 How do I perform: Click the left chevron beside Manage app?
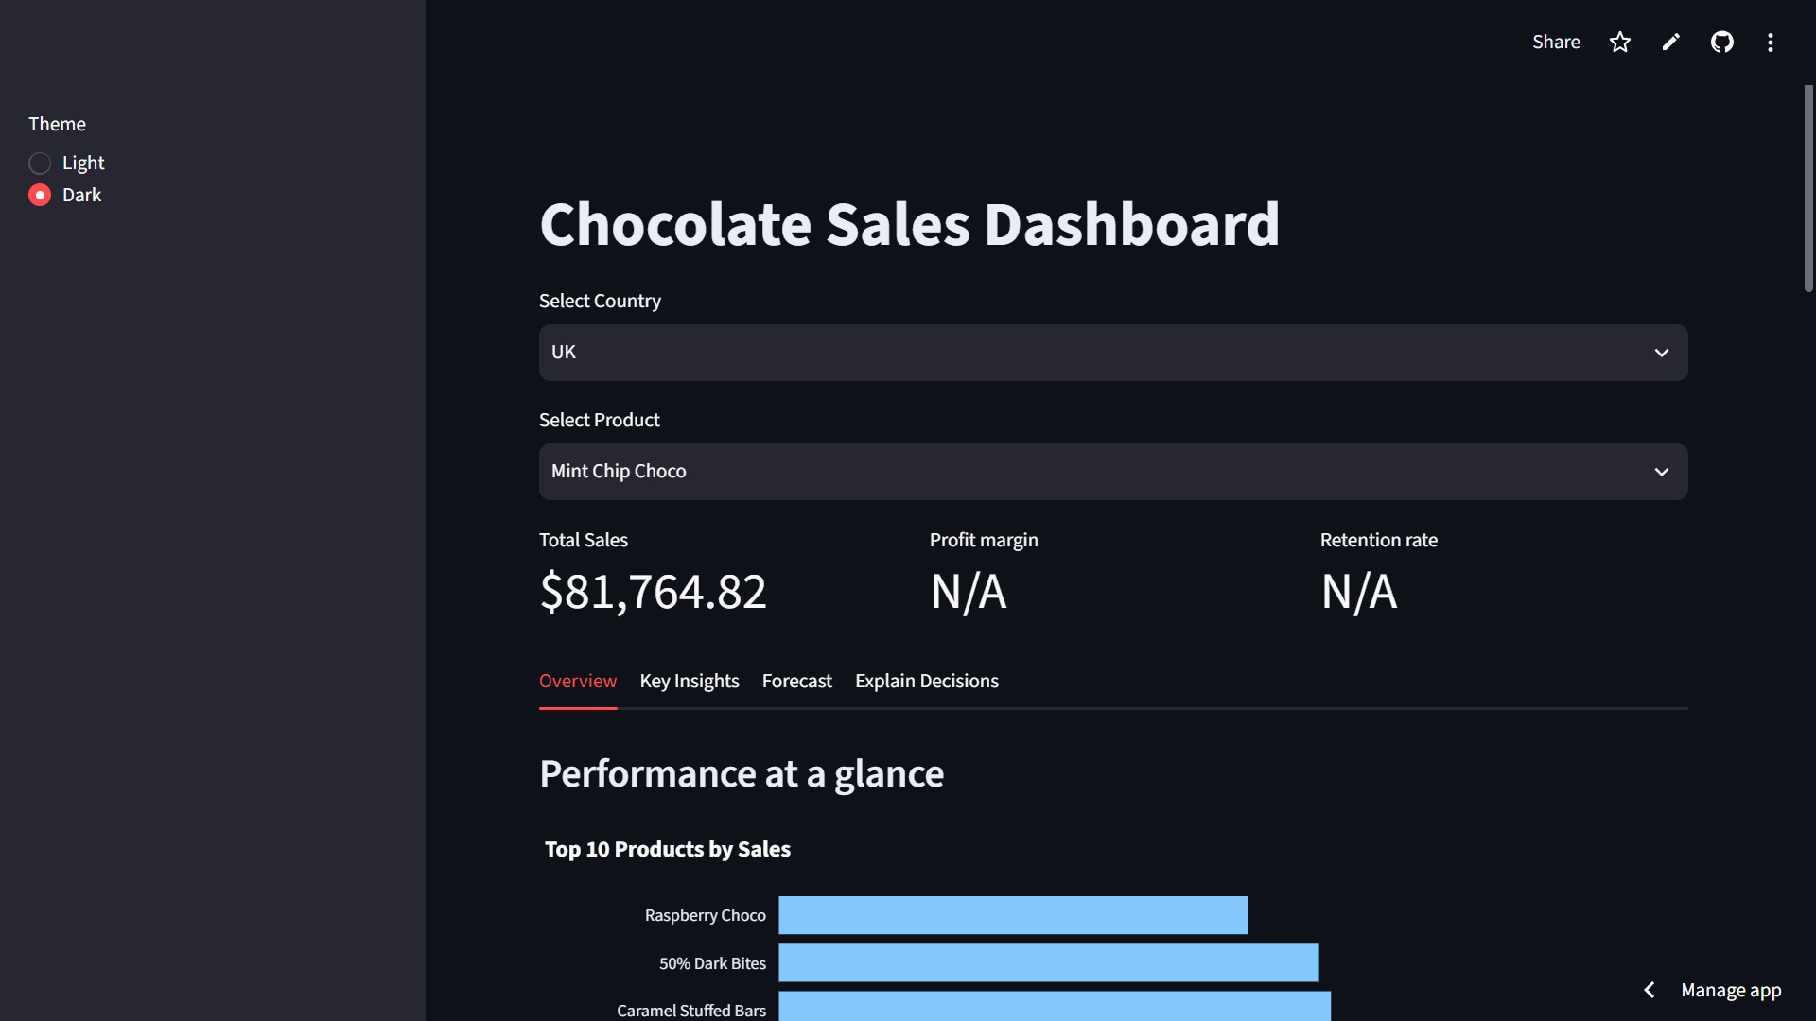tap(1650, 990)
